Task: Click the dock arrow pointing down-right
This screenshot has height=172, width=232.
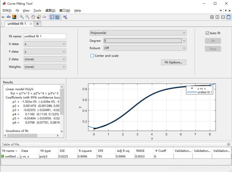Action: [x=221, y=10]
